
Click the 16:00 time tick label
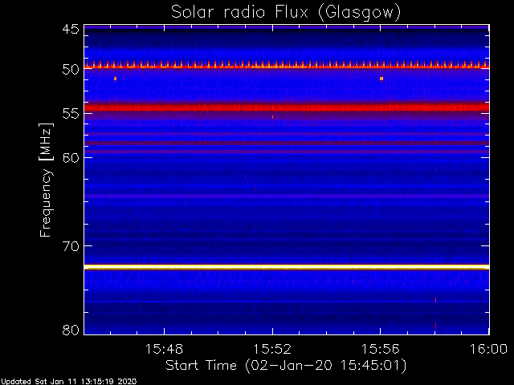489,349
